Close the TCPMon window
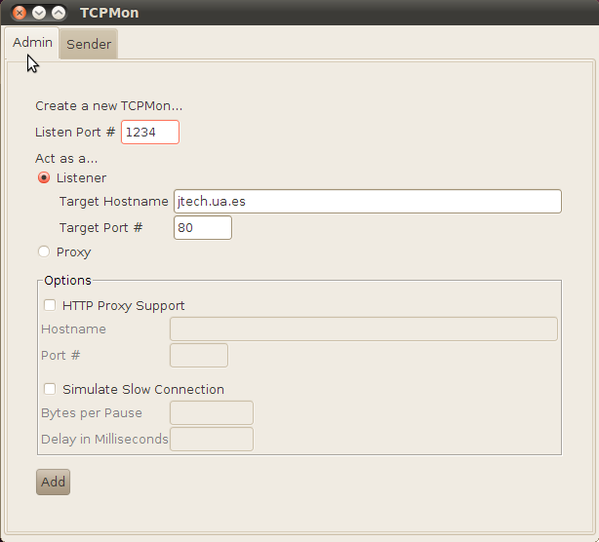The width and height of the screenshot is (599, 542). [x=20, y=13]
